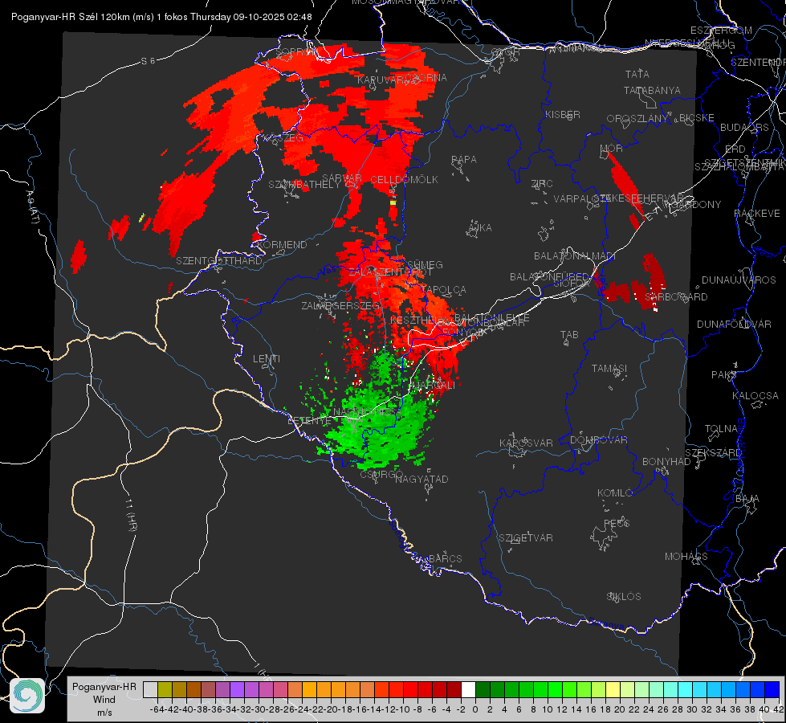
Task: Click the SÜMEG city label
Action: [425, 265]
